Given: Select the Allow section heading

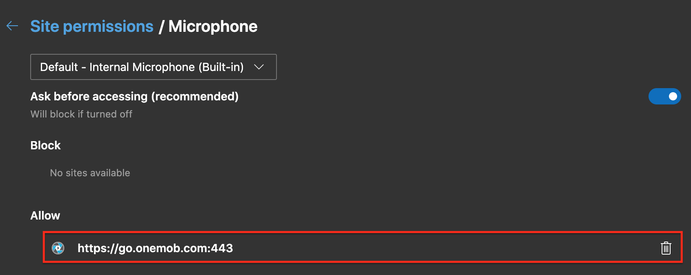Looking at the screenshot, I should point(45,215).
